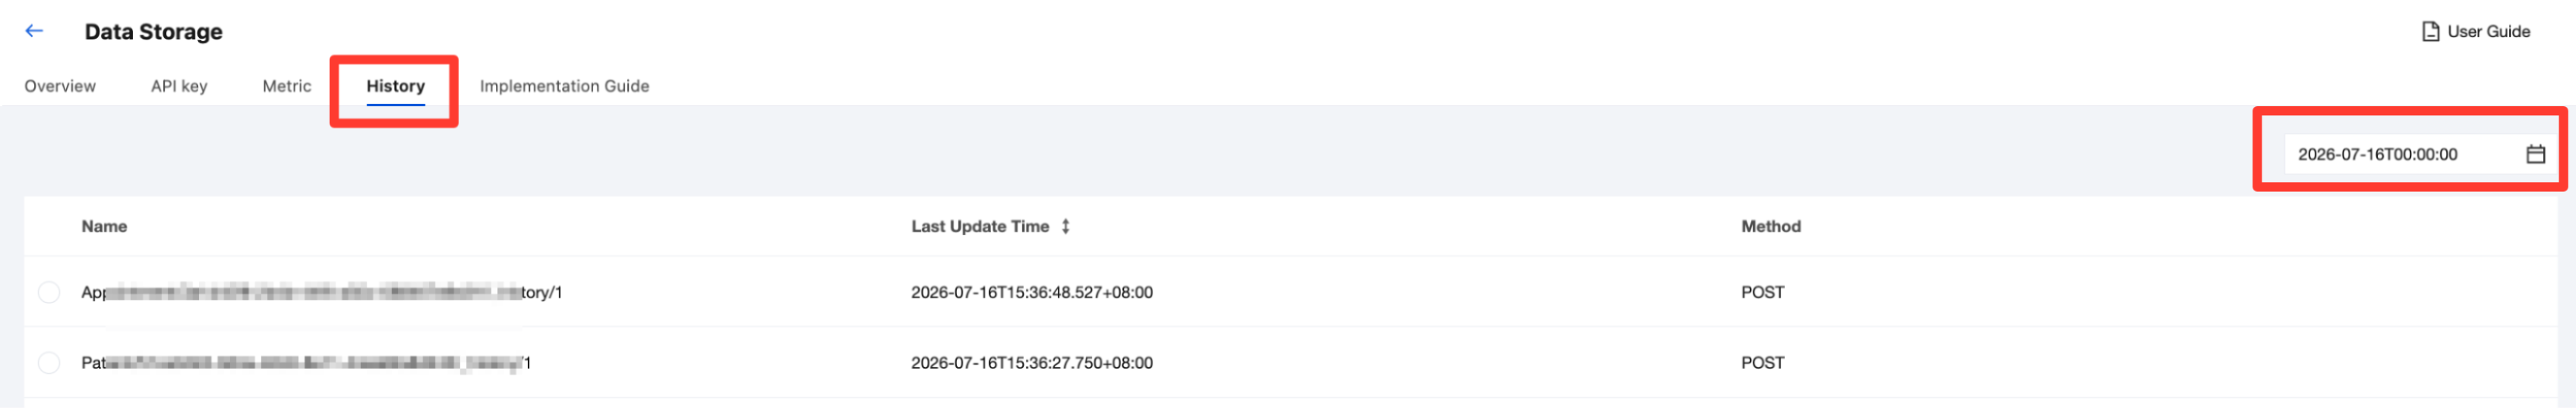
Task: Open the entry name starting with Pat
Action: pyautogui.click(x=306, y=363)
